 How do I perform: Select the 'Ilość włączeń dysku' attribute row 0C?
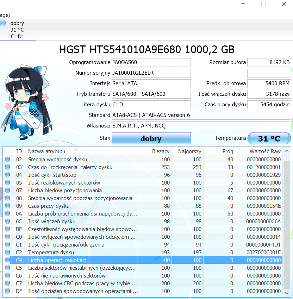click(x=143, y=222)
